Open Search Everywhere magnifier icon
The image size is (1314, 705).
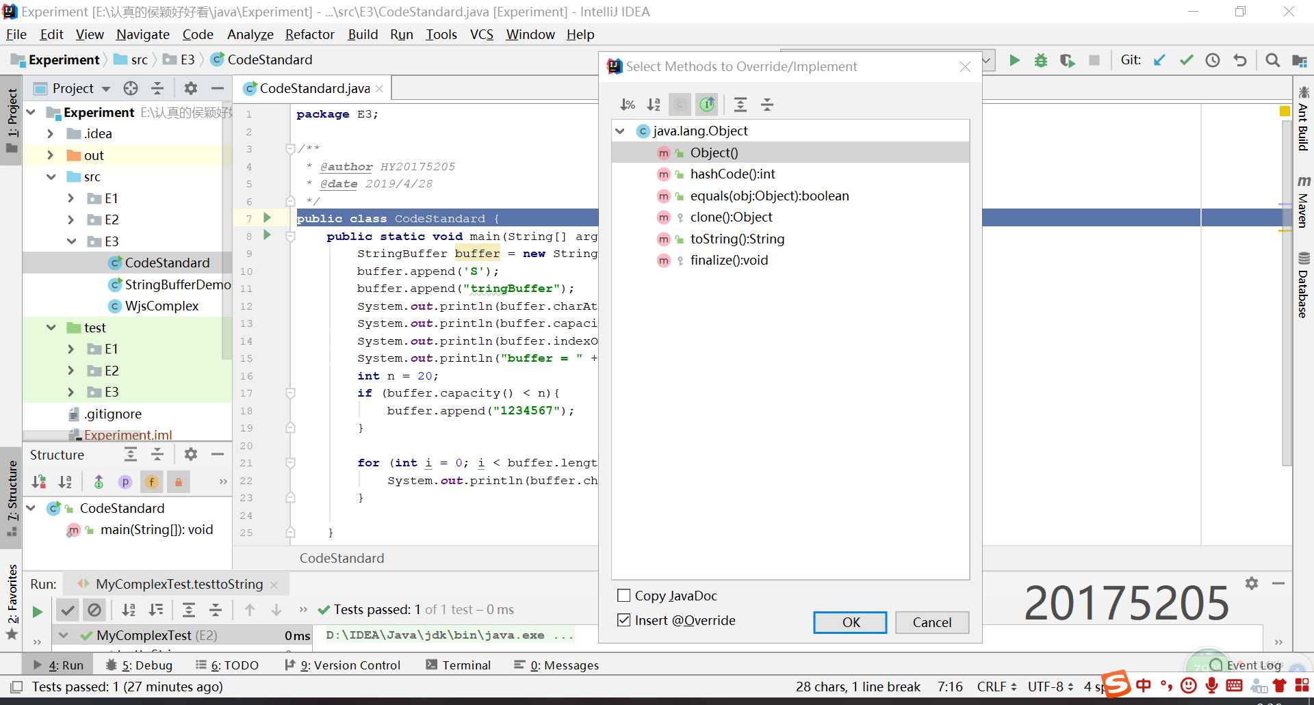(1272, 60)
